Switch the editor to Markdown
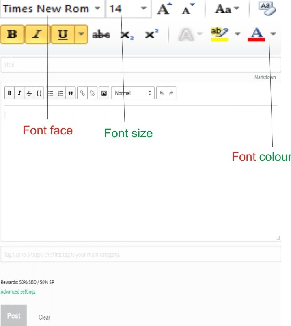 click(x=265, y=77)
